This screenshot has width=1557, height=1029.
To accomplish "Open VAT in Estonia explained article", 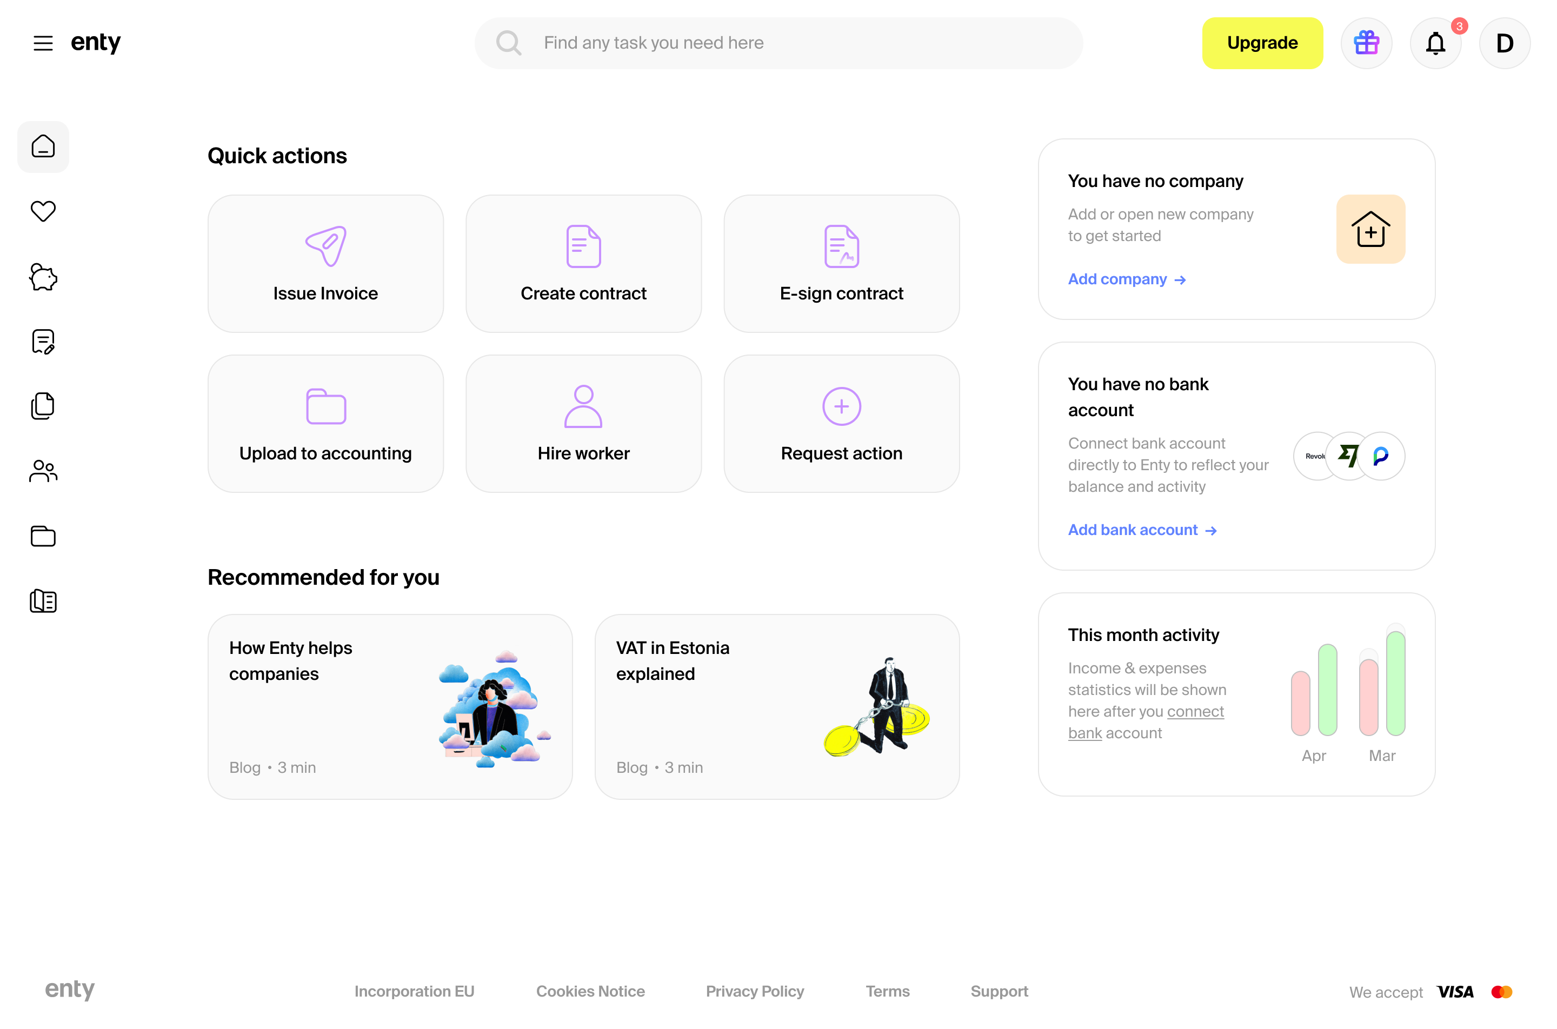I will point(776,707).
